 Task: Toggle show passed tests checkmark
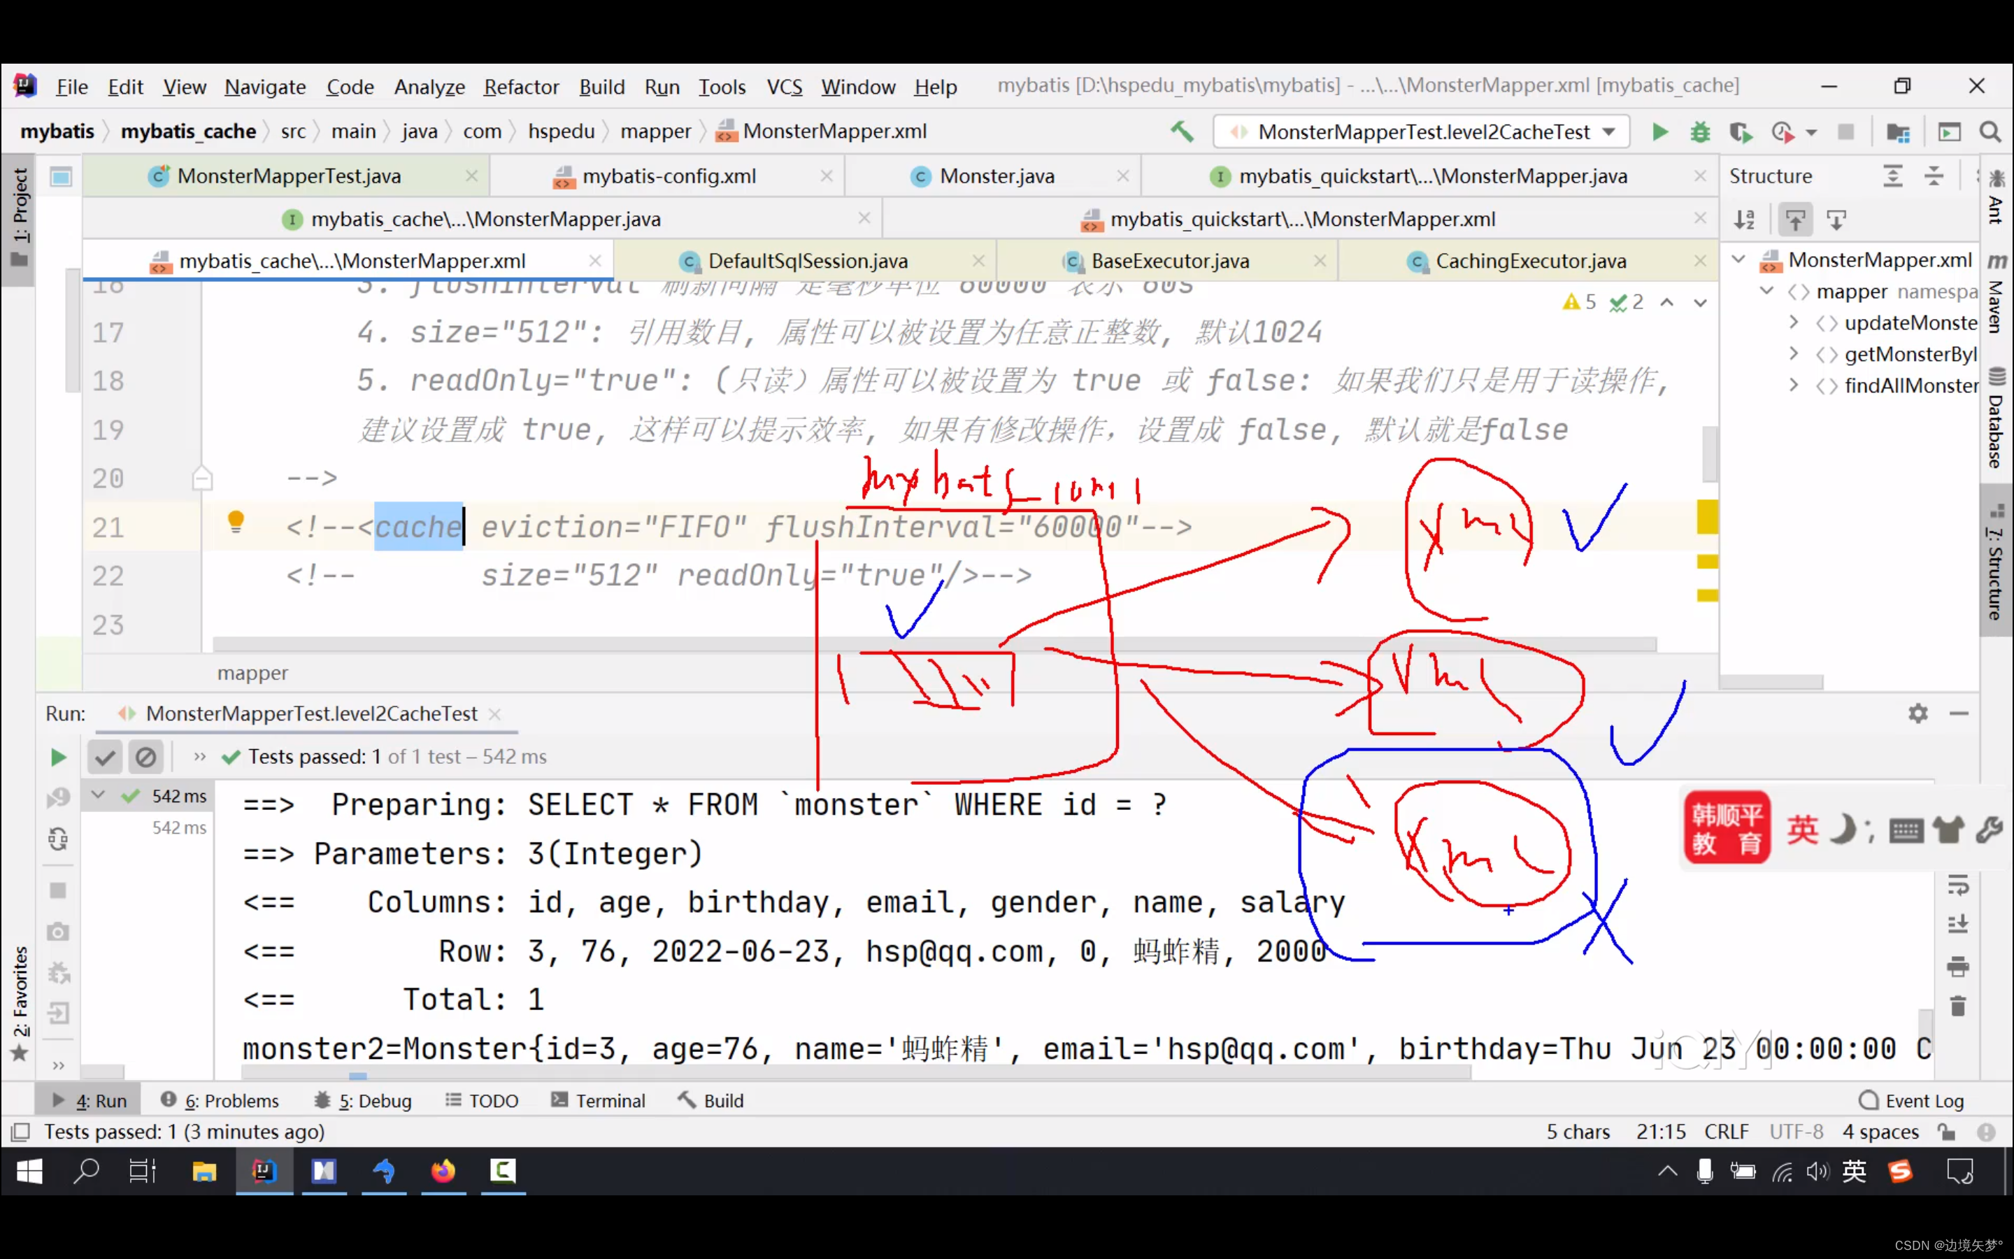[x=105, y=757]
